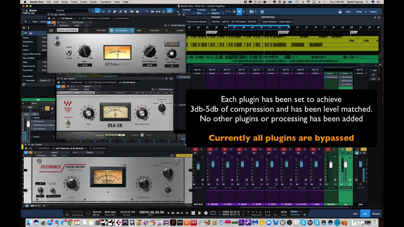The height and width of the screenshot is (227, 404).
Task: Click the TubeCOMP Gain knob
Action: point(85,51)
